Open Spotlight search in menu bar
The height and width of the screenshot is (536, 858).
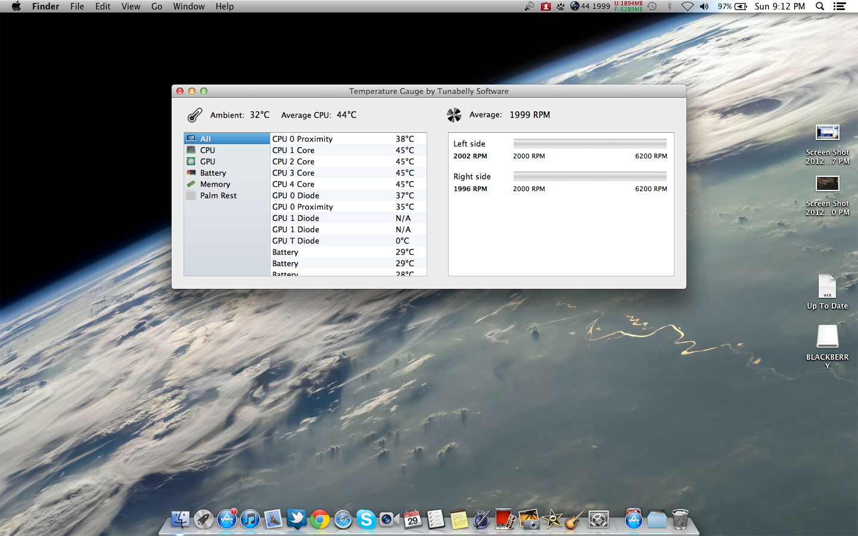(x=820, y=7)
